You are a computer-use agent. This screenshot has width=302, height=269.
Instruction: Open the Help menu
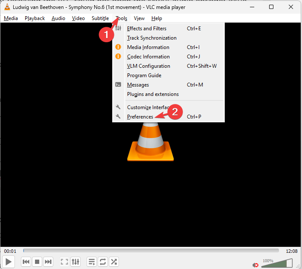pos(157,18)
